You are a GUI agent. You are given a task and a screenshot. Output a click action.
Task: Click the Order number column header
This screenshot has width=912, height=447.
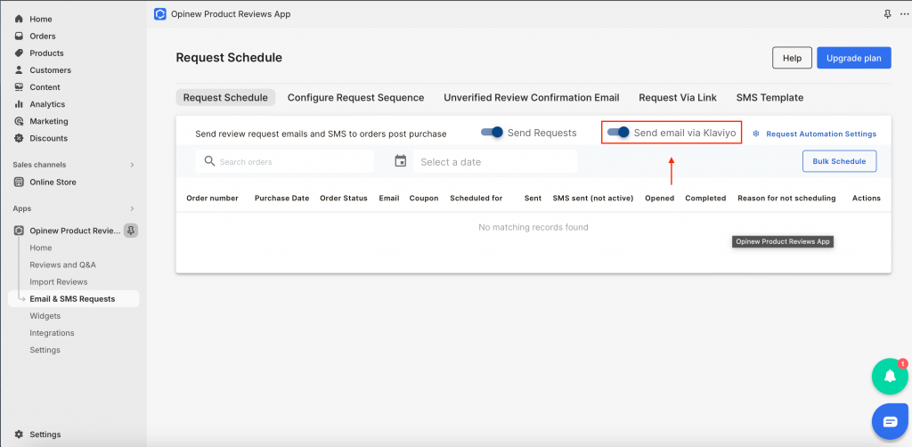tap(212, 199)
